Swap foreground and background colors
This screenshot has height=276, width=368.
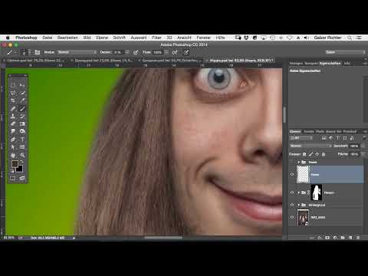(x=22, y=162)
